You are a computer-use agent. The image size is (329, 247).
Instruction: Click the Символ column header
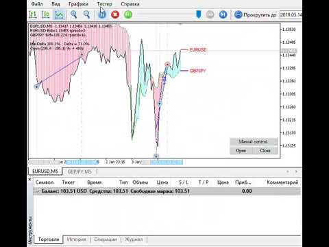(45, 183)
